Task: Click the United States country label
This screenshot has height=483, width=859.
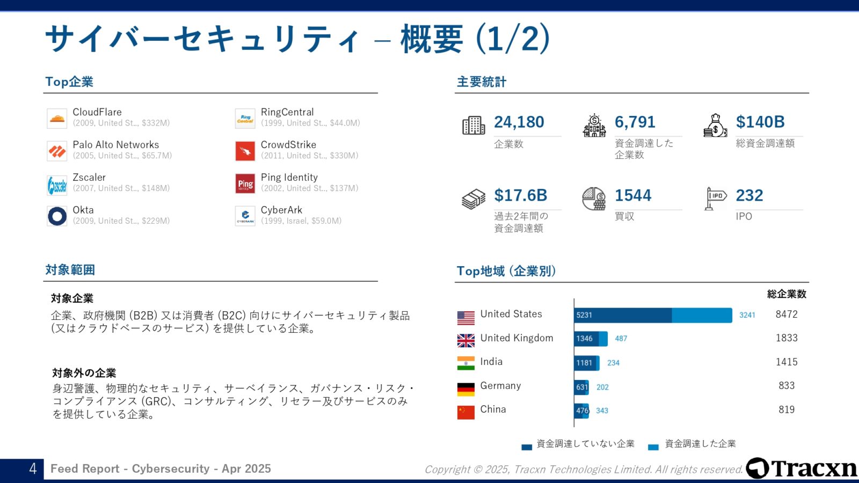Action: pos(511,314)
